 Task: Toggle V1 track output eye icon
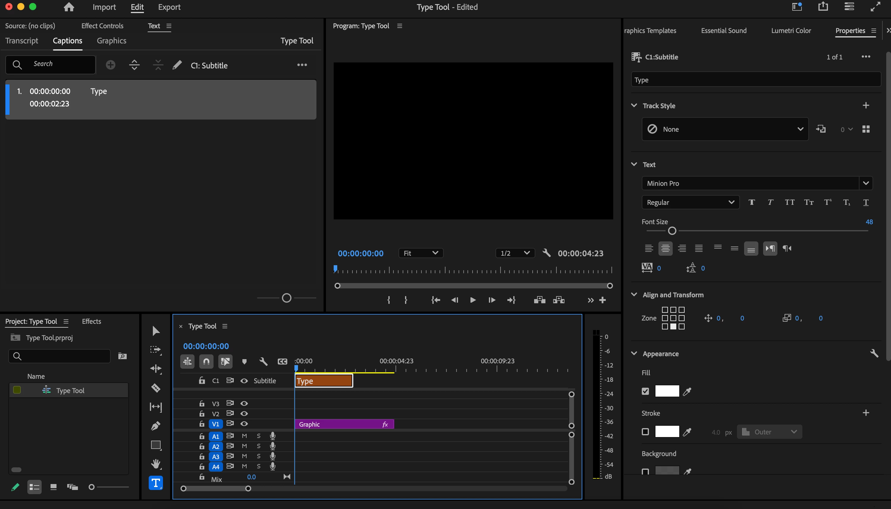[x=244, y=424]
